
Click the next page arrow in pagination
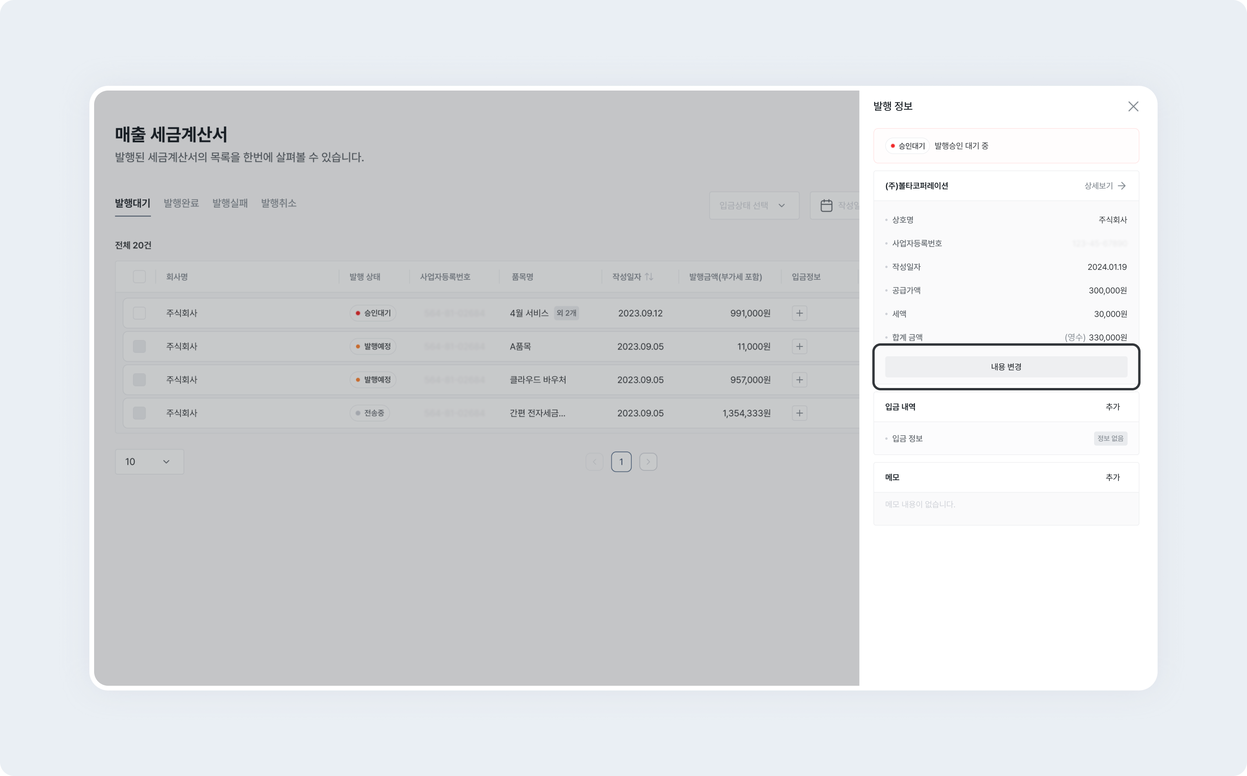(x=648, y=461)
